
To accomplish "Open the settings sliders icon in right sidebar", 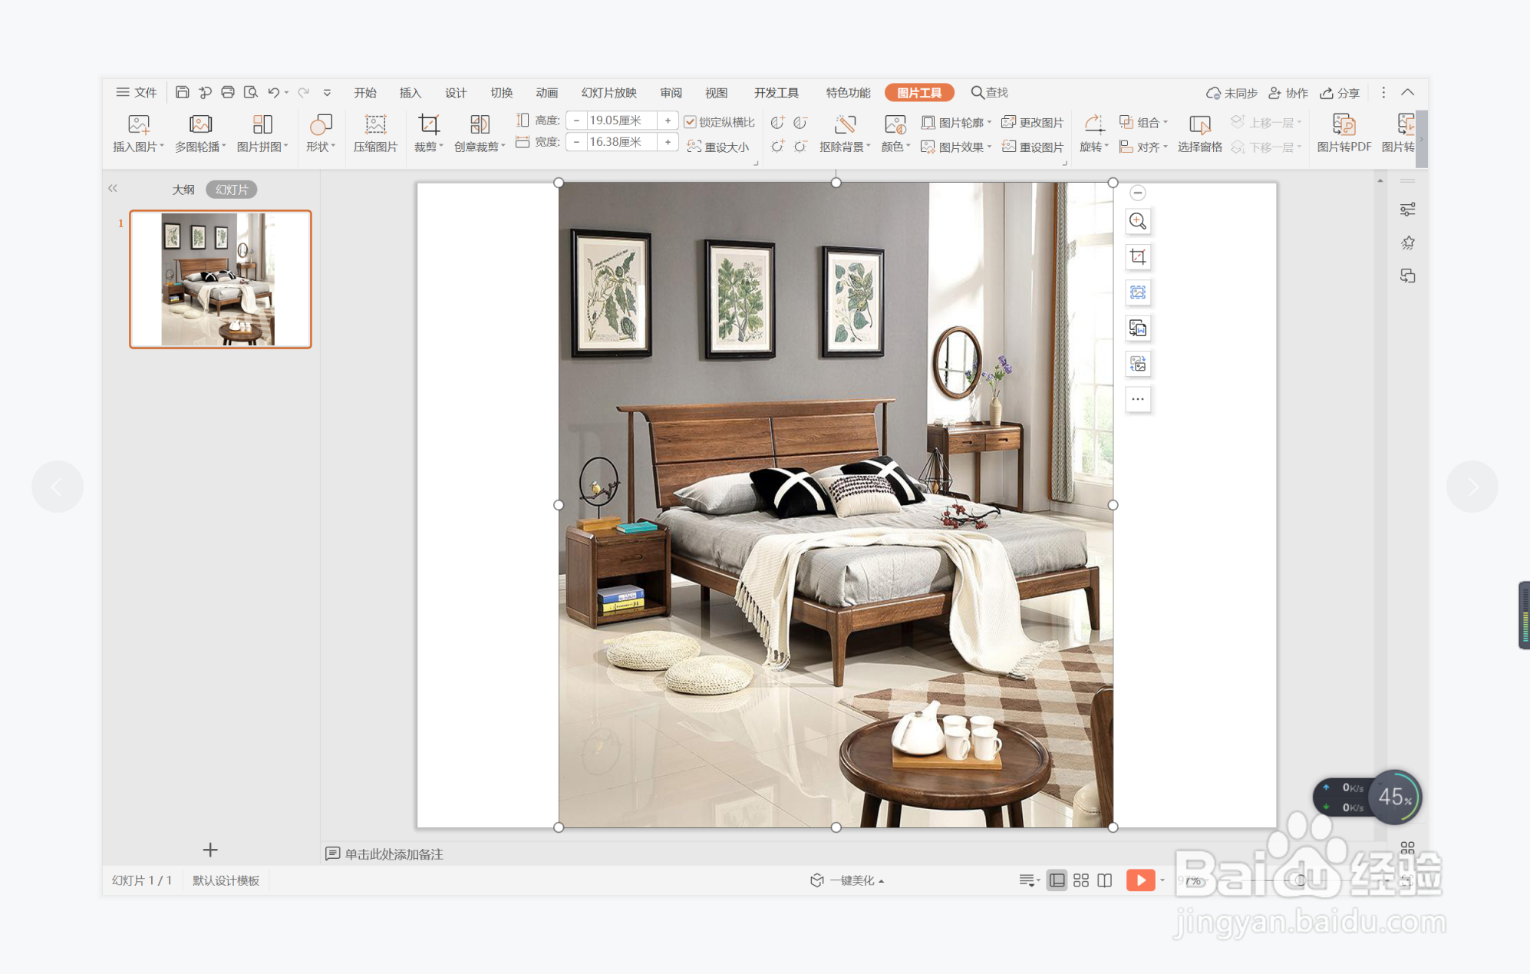I will (1407, 210).
